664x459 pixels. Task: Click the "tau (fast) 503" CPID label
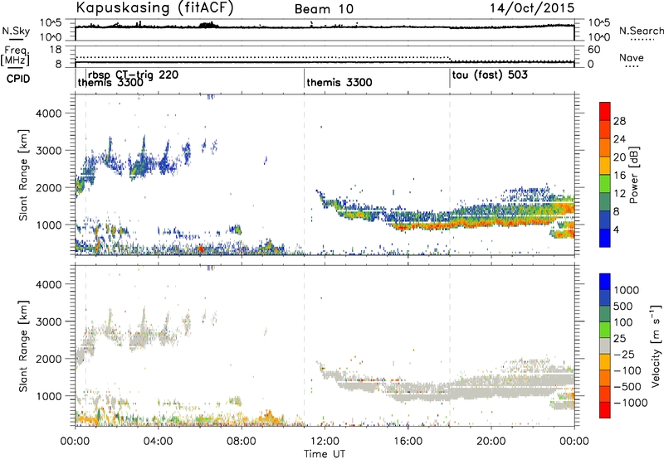pyautogui.click(x=490, y=75)
